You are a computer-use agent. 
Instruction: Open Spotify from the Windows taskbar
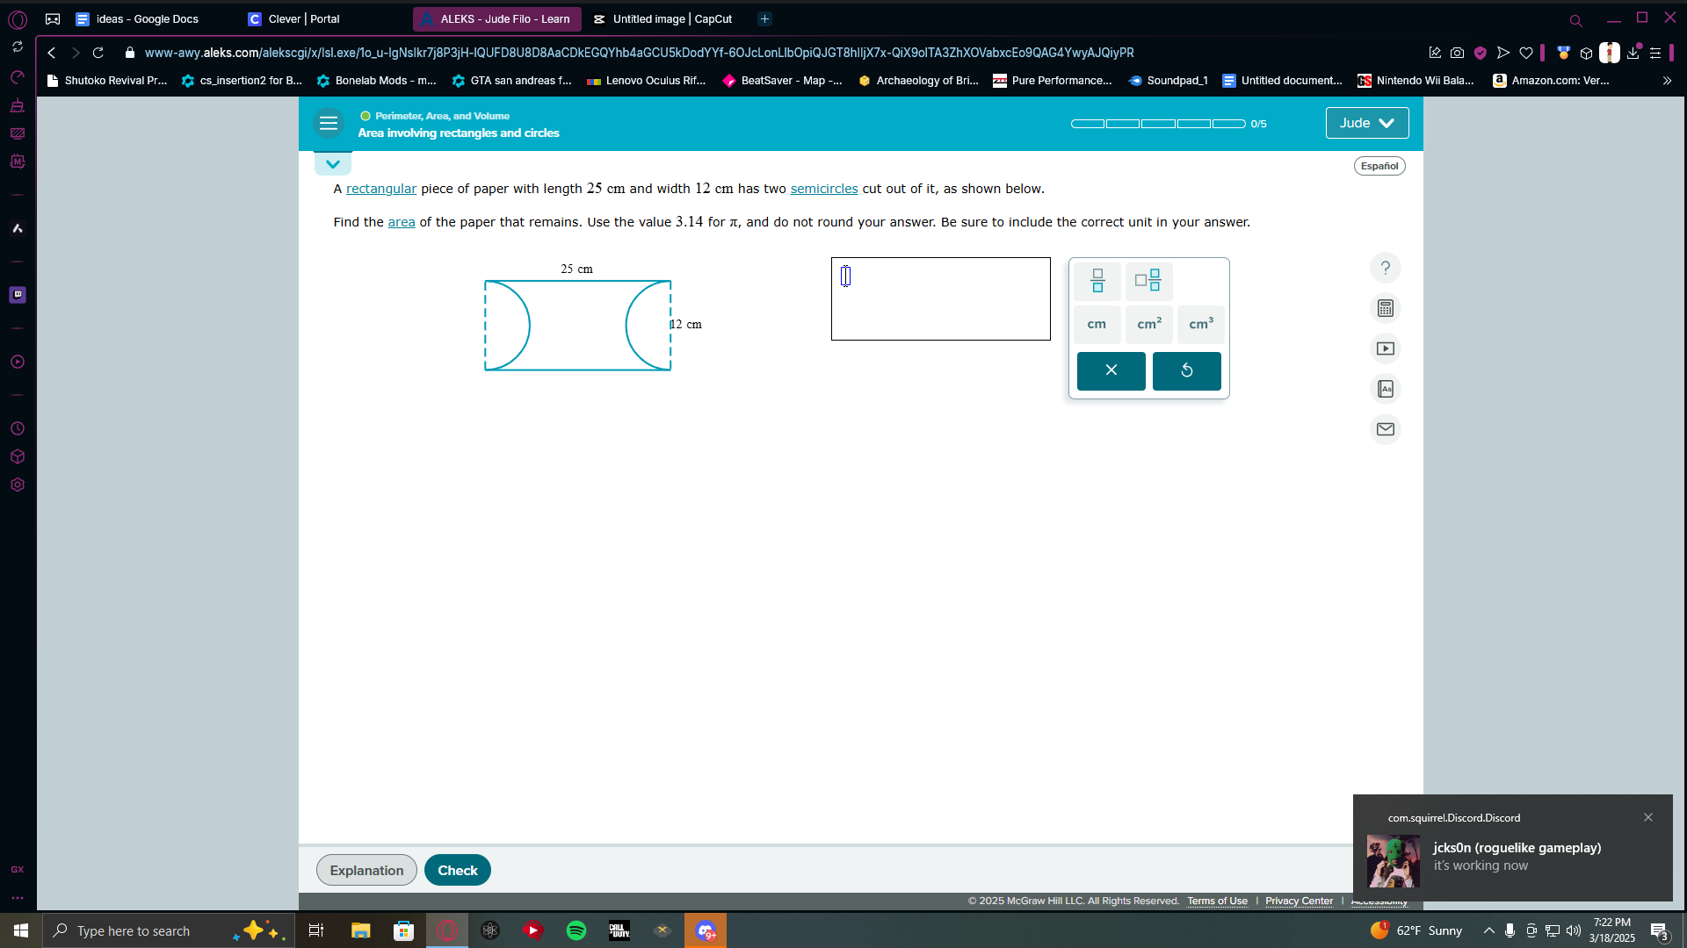point(576,930)
